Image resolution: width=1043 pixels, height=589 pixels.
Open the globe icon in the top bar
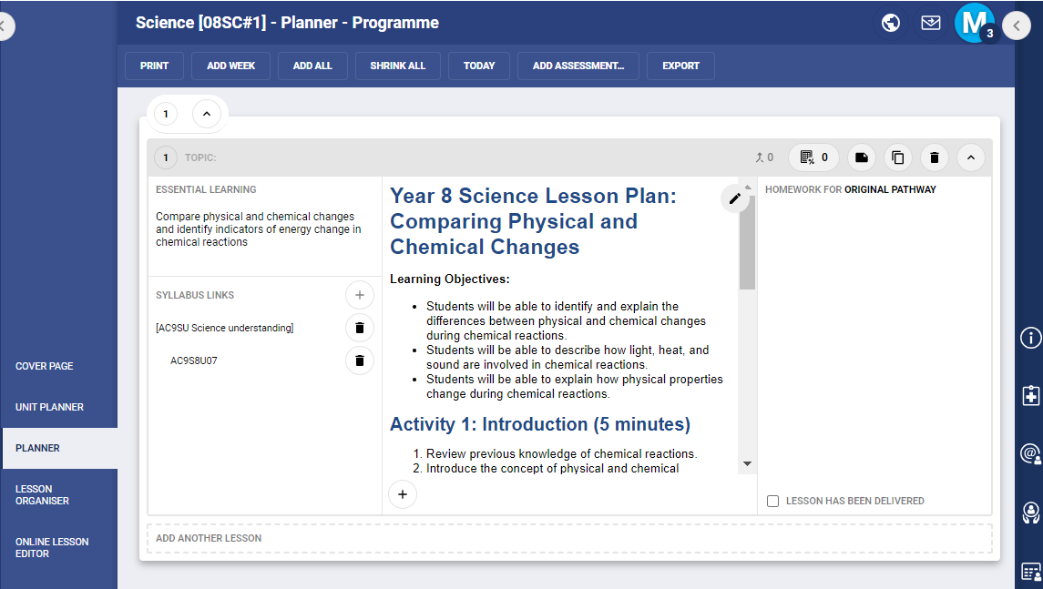click(x=891, y=23)
